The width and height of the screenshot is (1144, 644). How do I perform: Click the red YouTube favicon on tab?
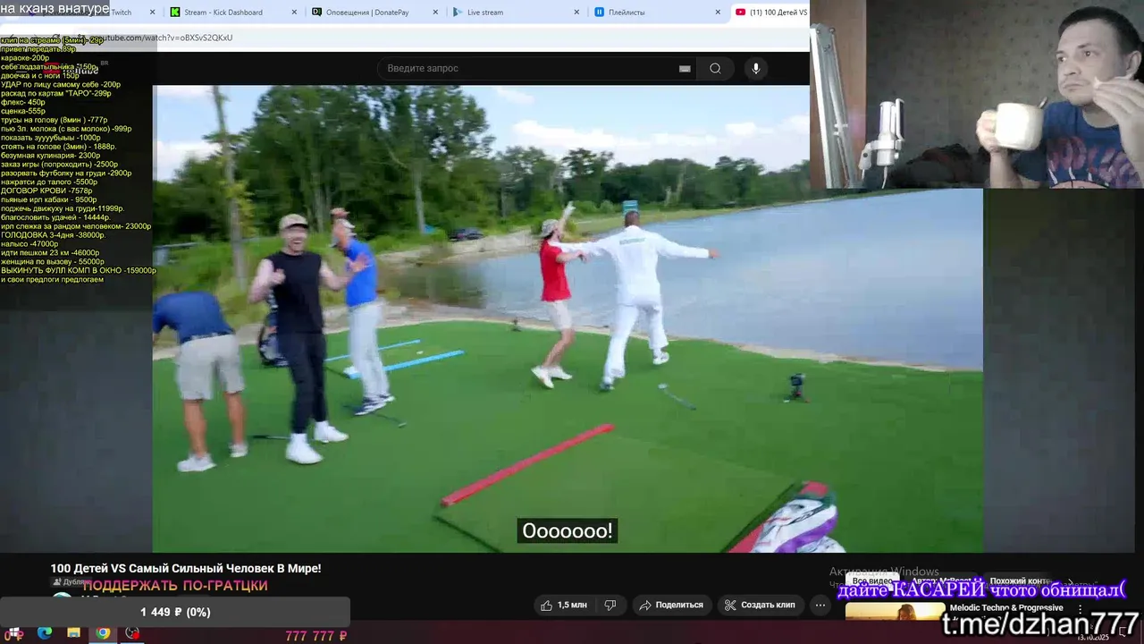(740, 13)
